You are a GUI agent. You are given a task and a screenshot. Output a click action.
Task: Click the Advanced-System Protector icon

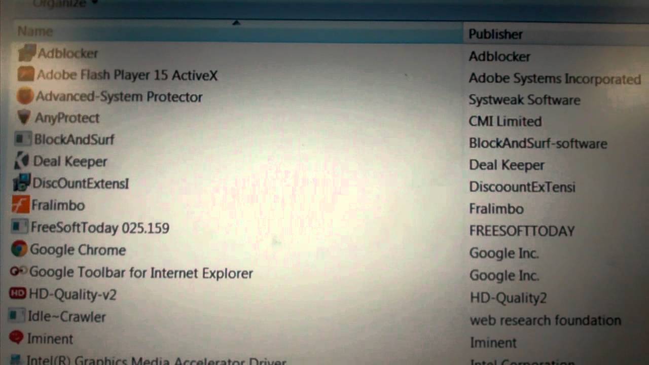[25, 96]
